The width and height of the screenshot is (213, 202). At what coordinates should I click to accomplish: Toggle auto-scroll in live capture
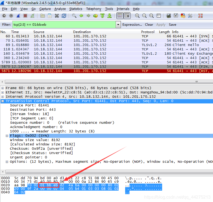[x=127, y=16]
